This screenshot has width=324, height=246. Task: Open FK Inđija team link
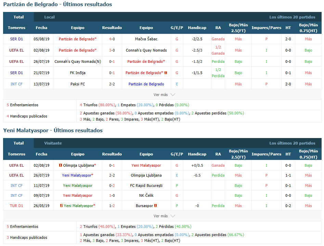(78, 73)
